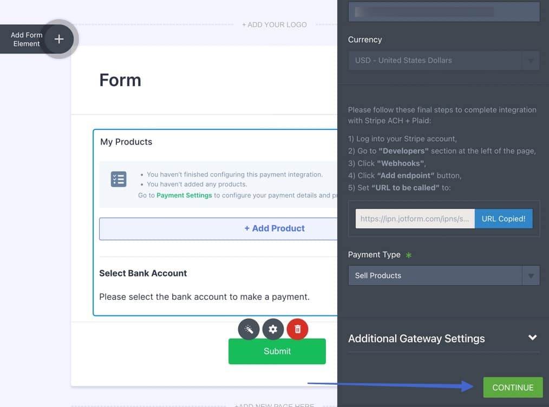Click the Add Form Element plus icon
This screenshot has height=407, width=549.
pyautogui.click(x=58, y=39)
